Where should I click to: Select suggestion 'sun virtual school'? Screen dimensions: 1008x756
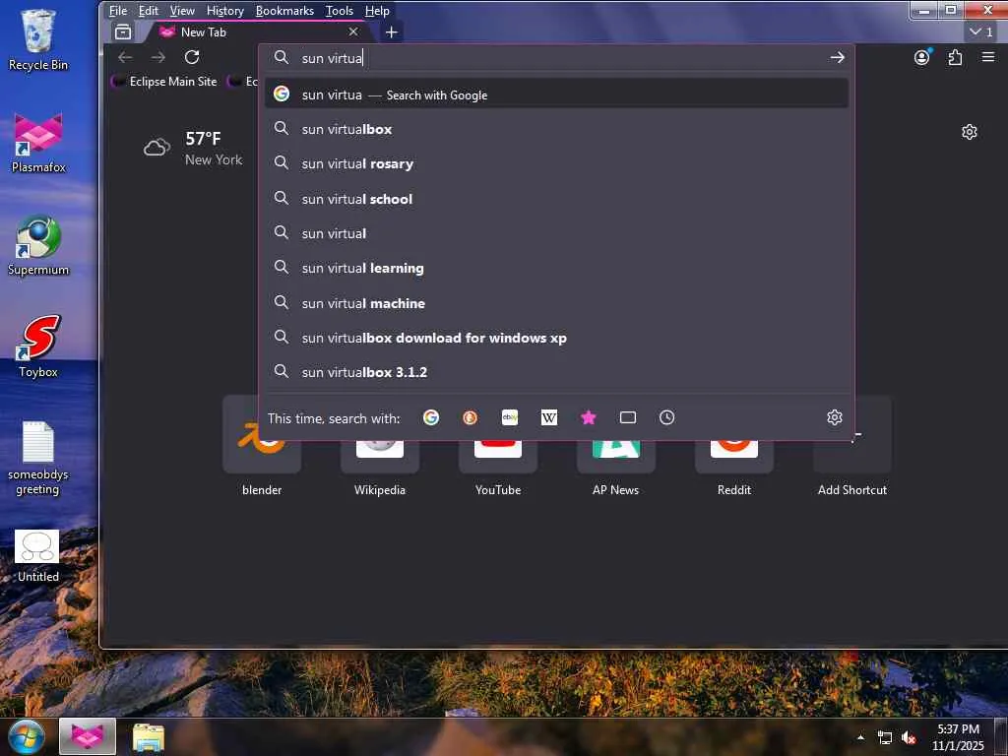(x=556, y=199)
